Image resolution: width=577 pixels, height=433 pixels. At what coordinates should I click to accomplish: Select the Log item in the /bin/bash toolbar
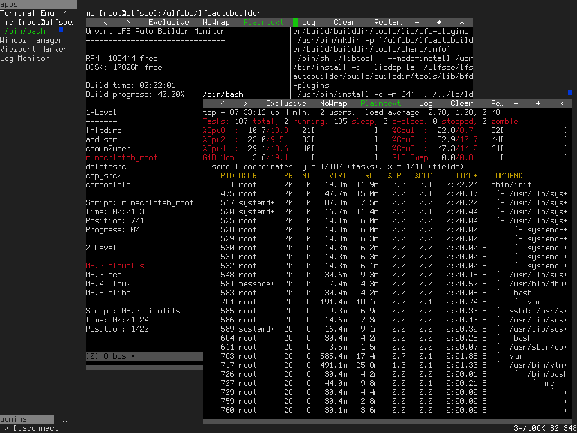pyautogui.click(x=425, y=104)
